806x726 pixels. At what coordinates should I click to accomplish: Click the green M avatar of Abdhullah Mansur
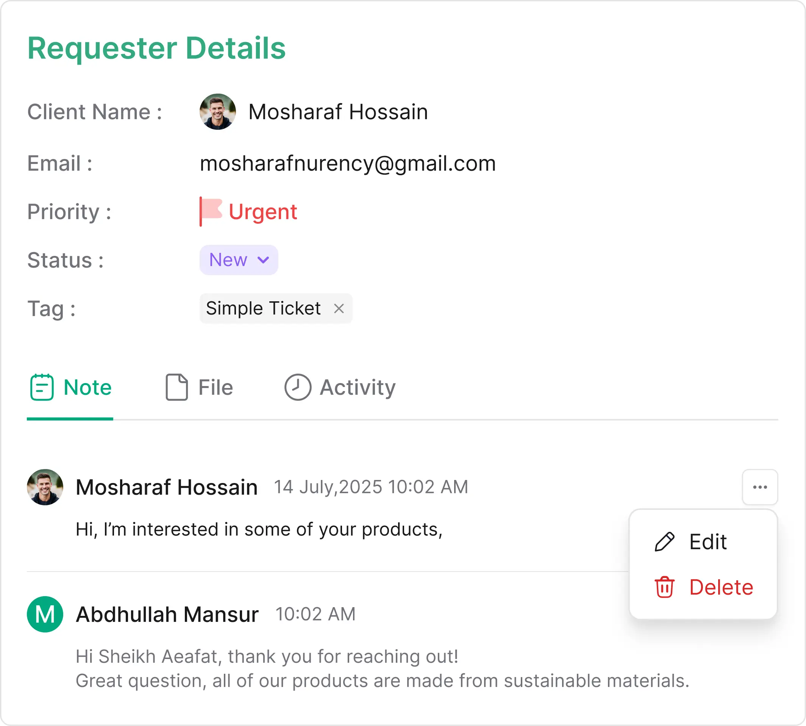click(x=45, y=614)
